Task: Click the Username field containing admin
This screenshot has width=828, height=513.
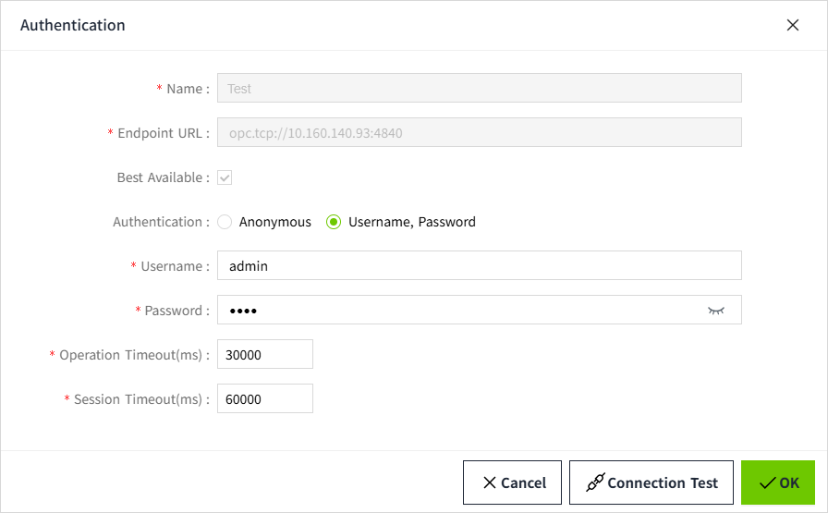Action: (x=479, y=266)
